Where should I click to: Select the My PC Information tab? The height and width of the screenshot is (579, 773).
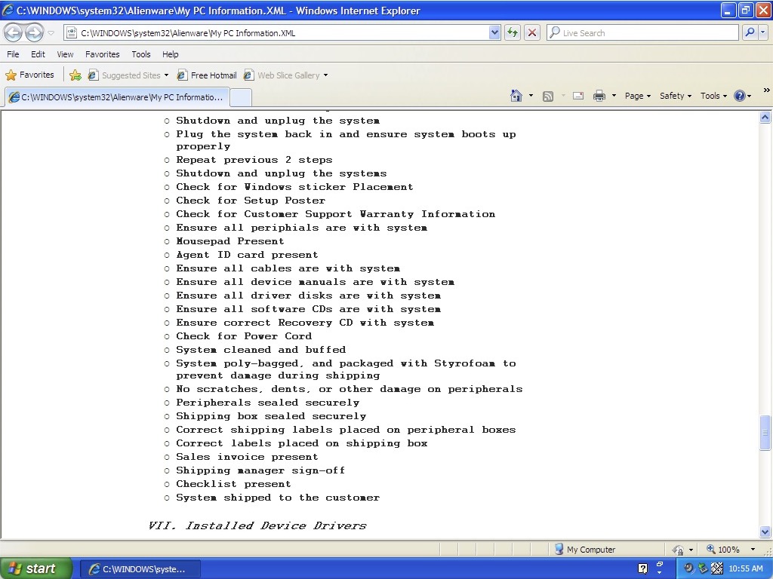tap(116, 97)
